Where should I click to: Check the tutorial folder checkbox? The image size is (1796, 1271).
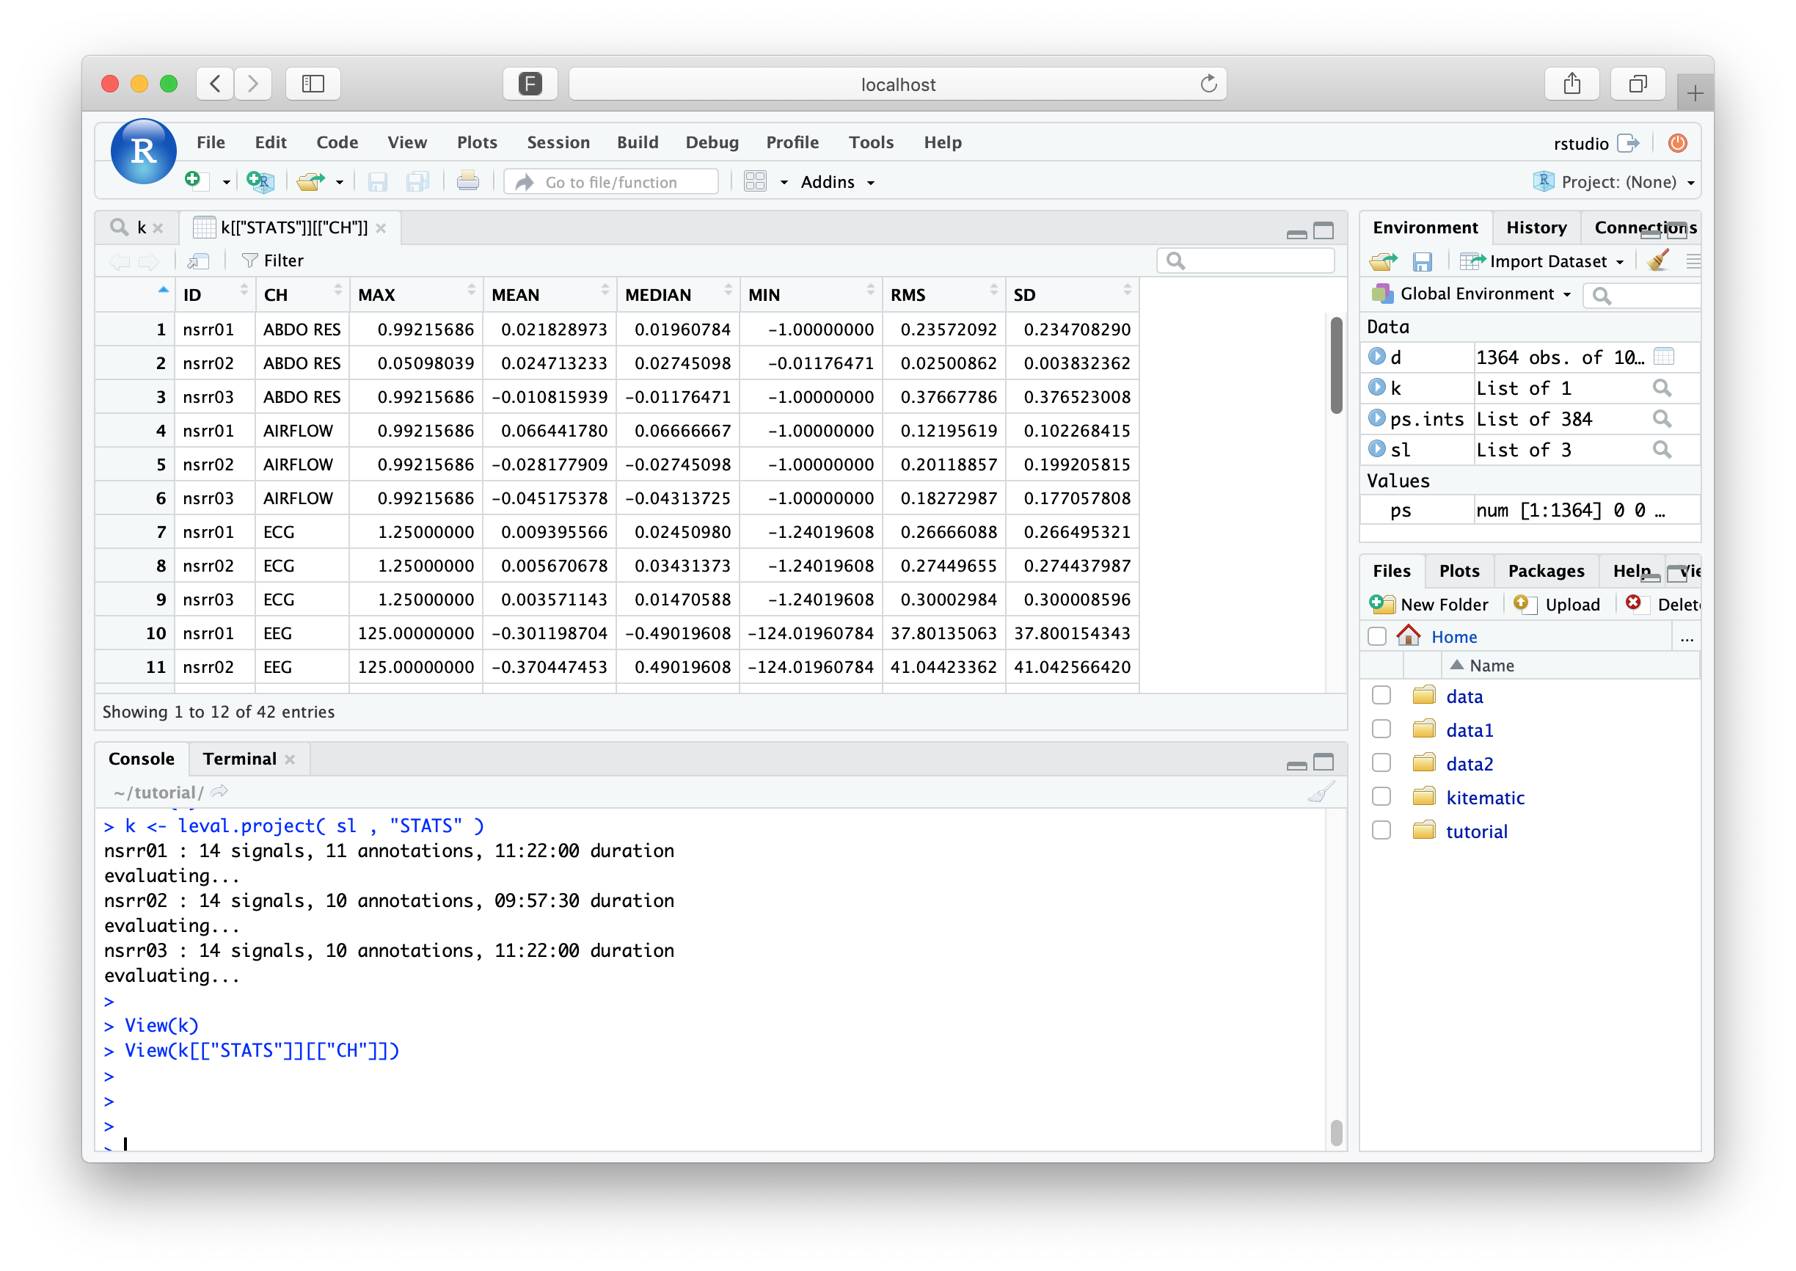point(1381,831)
